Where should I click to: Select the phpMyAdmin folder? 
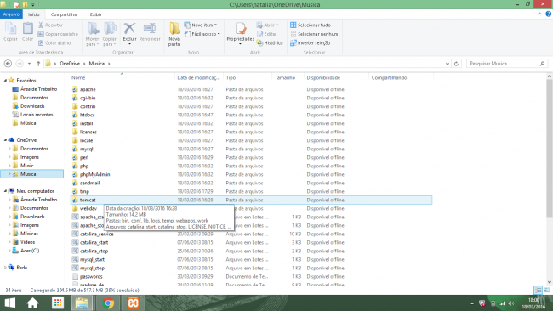tap(95, 174)
